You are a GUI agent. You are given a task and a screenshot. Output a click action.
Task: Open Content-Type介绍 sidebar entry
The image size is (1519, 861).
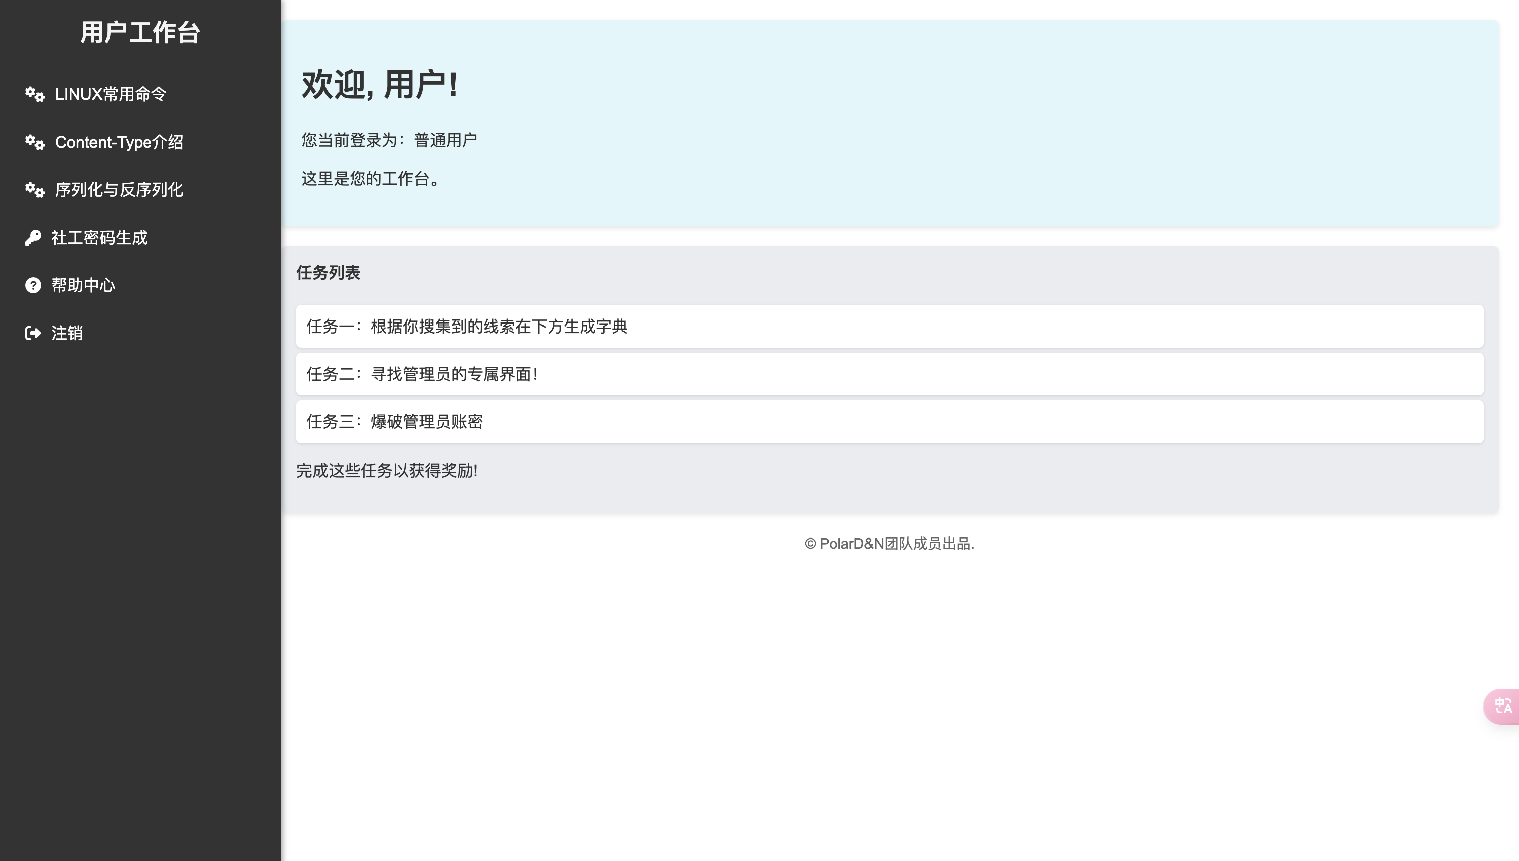point(119,143)
